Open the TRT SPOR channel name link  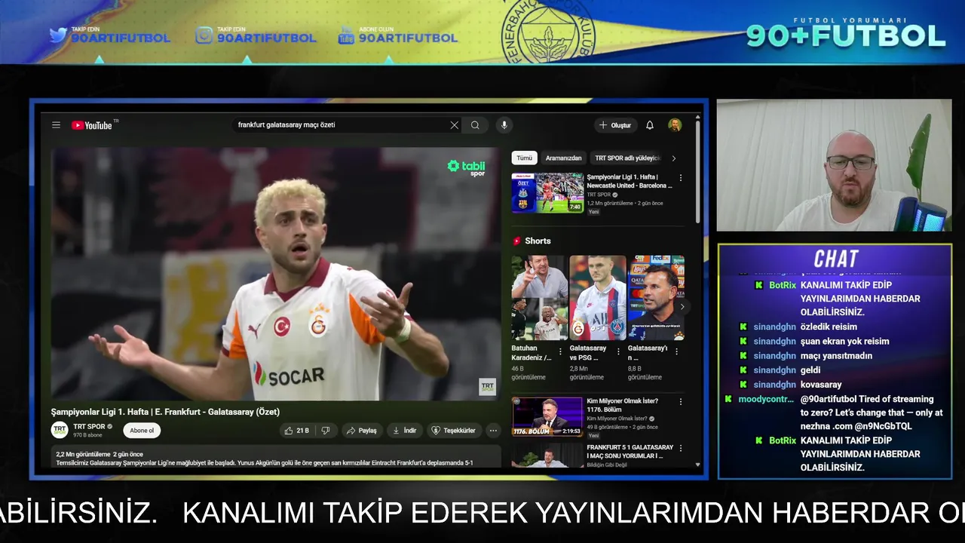point(89,427)
